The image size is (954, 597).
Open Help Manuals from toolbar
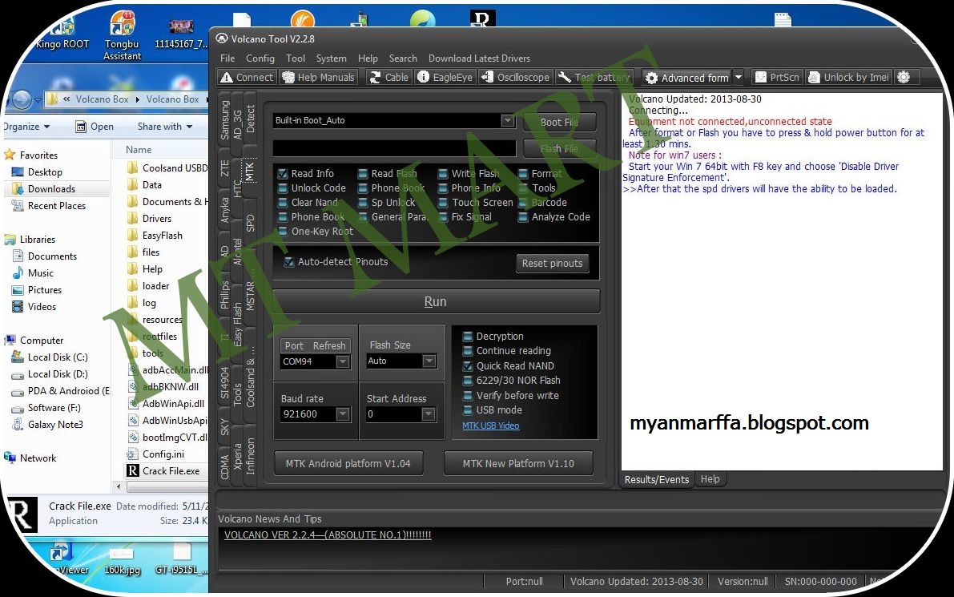coord(318,77)
